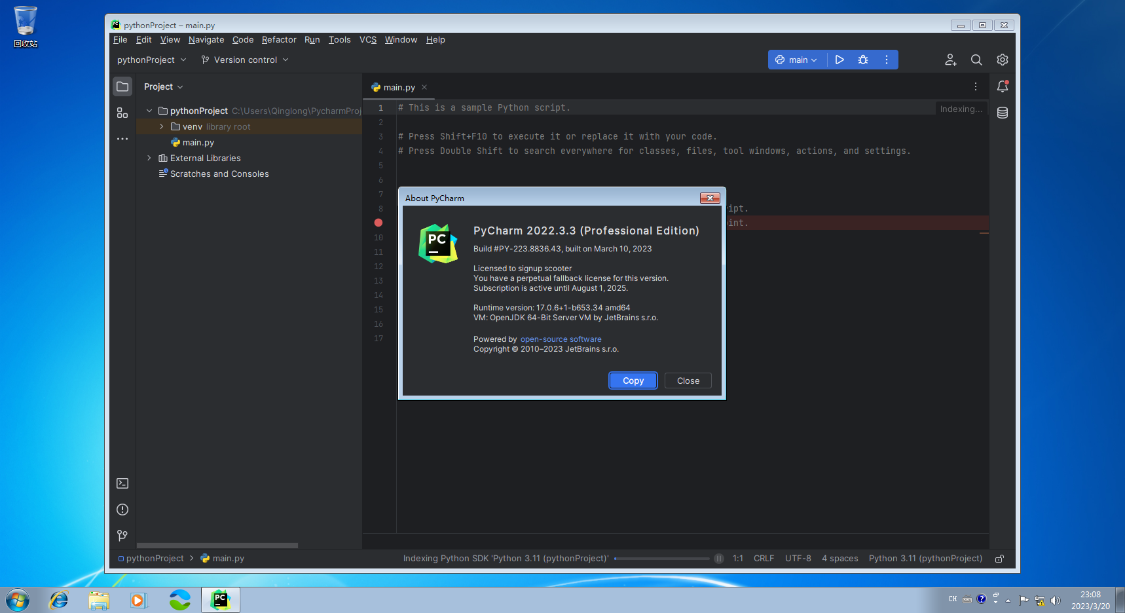Select the Run icon in the toolbar
This screenshot has height=613, width=1125.
click(x=839, y=59)
